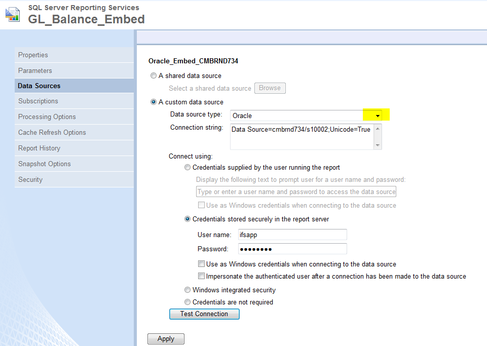Enable 'Use as Windows credentials' below the password
This screenshot has height=346, width=487.
[201, 264]
